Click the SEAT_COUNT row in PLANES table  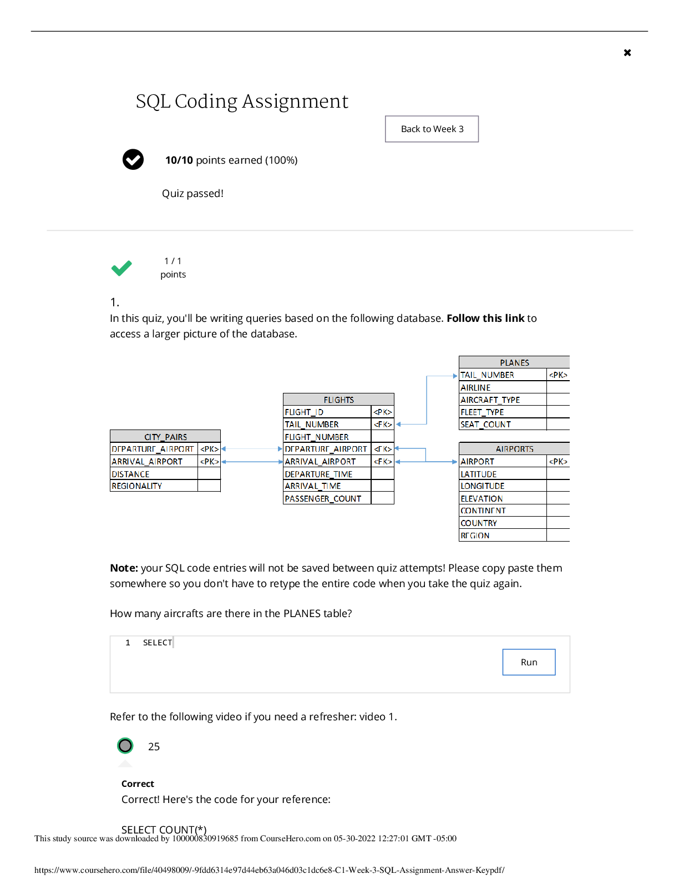coord(485,425)
